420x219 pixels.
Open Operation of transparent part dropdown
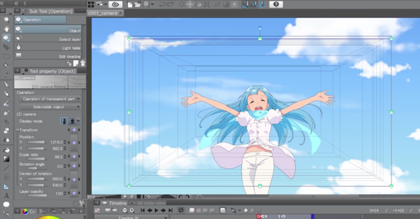(x=50, y=99)
